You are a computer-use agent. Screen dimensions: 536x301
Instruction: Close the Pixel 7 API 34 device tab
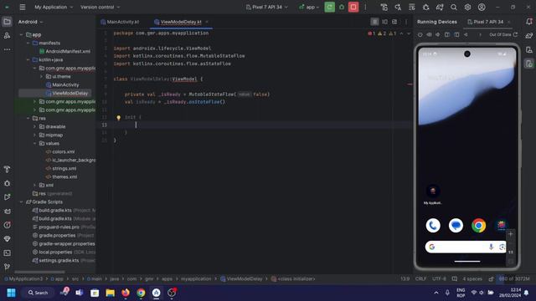click(508, 22)
